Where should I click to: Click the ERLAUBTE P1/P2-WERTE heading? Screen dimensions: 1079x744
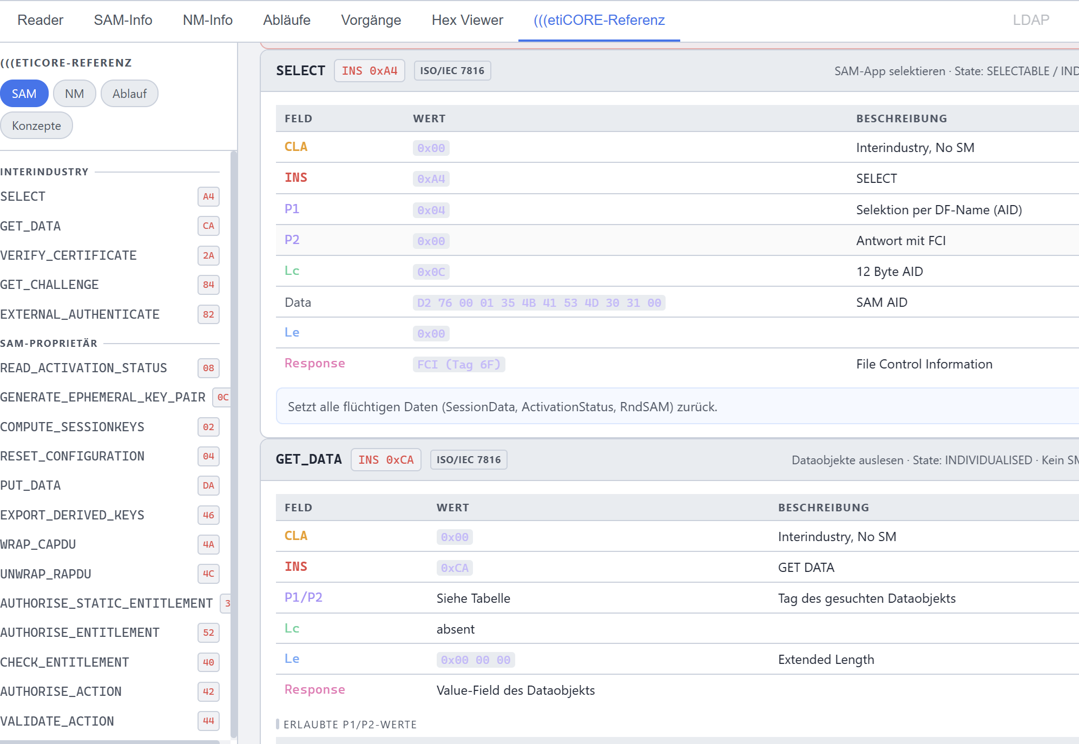coord(350,725)
